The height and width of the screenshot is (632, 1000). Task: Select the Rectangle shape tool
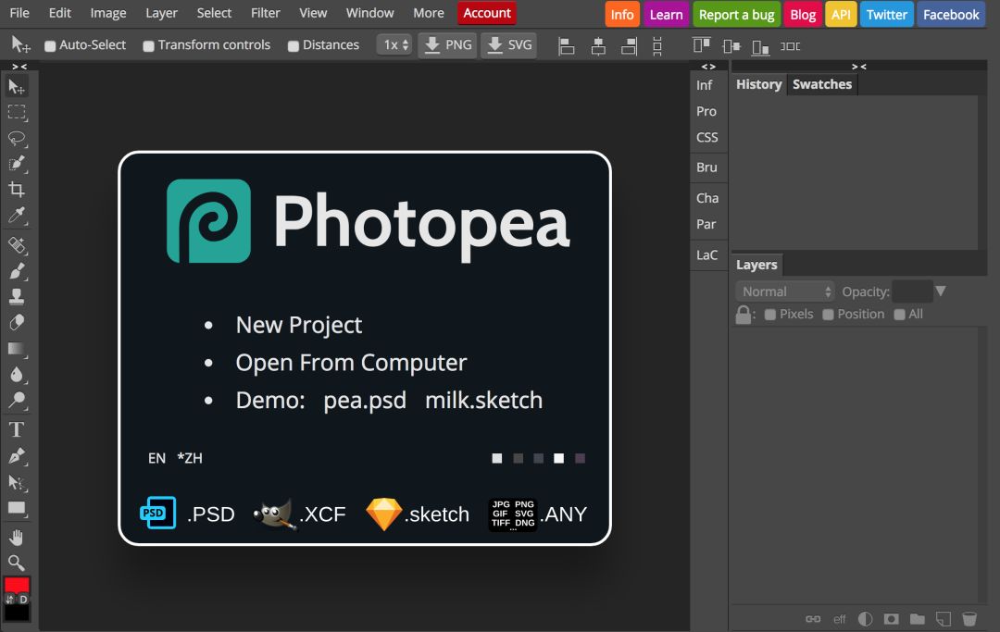click(x=17, y=508)
